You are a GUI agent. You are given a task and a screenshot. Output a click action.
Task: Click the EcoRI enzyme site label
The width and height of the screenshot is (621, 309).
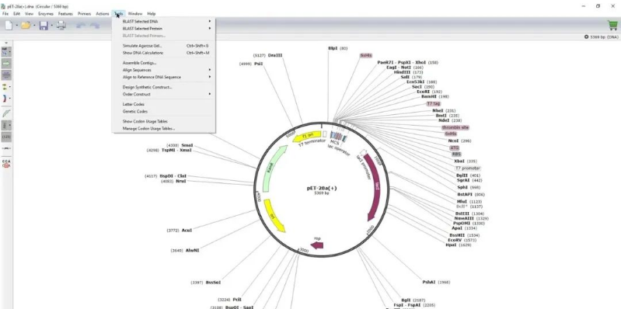click(423, 92)
